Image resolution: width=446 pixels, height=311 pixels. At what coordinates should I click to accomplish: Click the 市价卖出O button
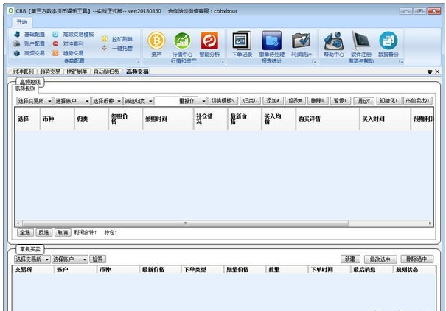(x=417, y=101)
